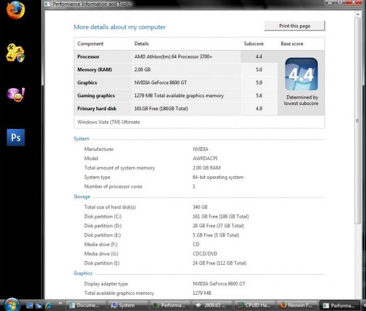Click the 5.0 memory subscore
Image resolution: width=366 pixels, height=311 pixels.
point(259,69)
